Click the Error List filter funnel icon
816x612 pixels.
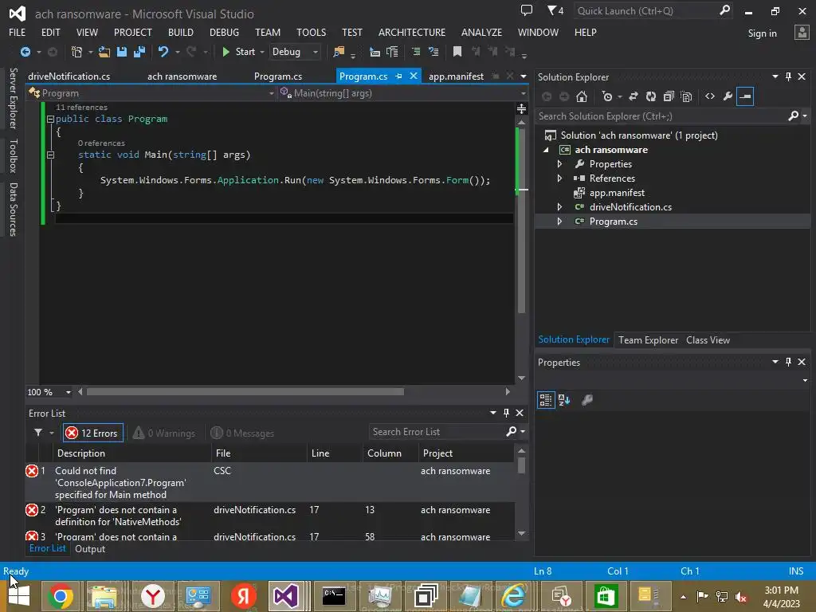click(38, 433)
